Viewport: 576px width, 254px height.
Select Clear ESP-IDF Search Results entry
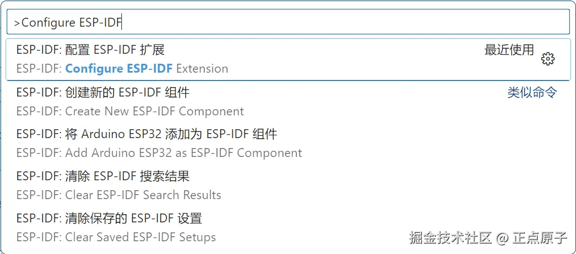(119, 195)
